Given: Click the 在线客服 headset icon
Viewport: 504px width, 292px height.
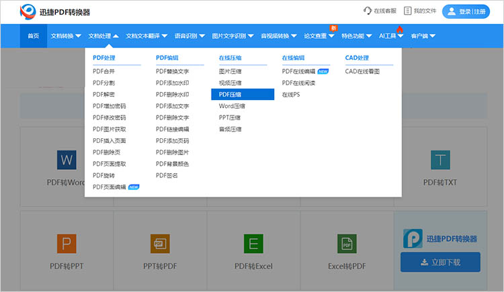Looking at the screenshot, I should [x=368, y=11].
